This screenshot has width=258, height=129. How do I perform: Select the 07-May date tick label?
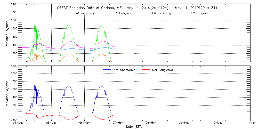[x=118, y=123]
